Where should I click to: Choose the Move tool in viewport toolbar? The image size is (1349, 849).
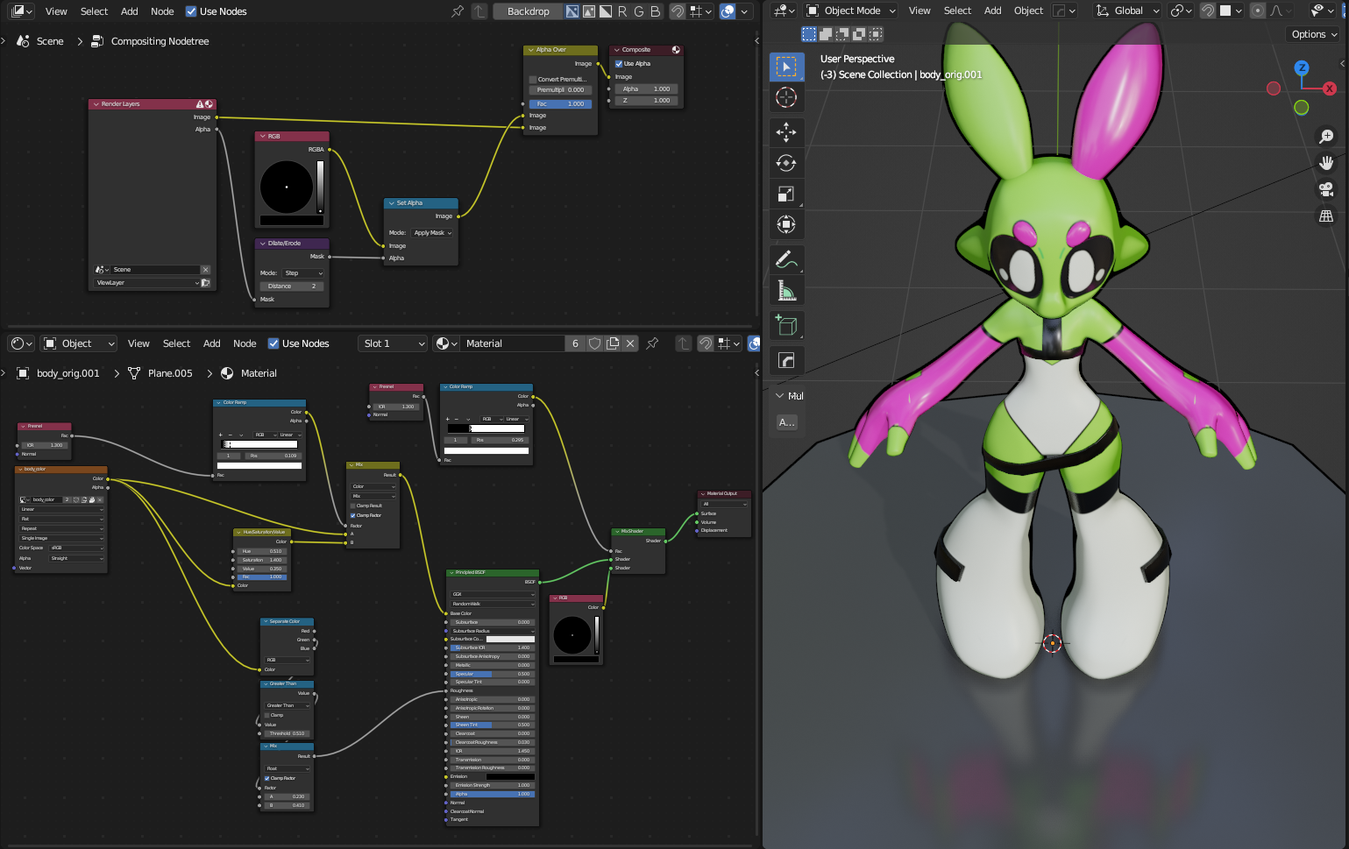[786, 132]
